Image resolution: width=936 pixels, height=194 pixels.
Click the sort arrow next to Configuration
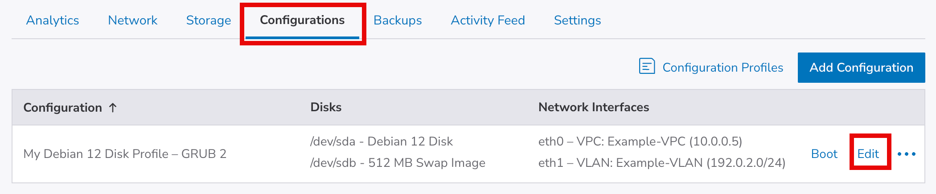113,108
